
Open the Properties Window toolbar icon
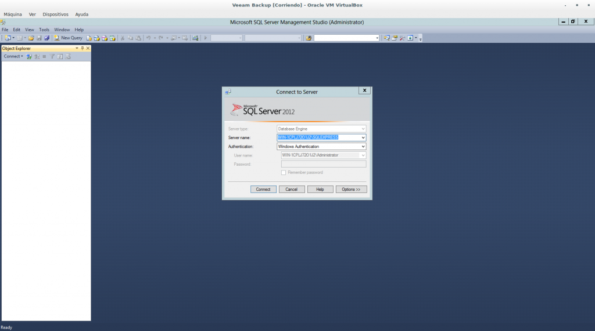tap(395, 38)
